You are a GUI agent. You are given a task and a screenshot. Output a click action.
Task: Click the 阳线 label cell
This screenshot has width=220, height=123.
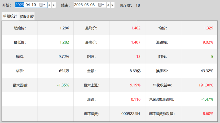[x=91, y=57]
